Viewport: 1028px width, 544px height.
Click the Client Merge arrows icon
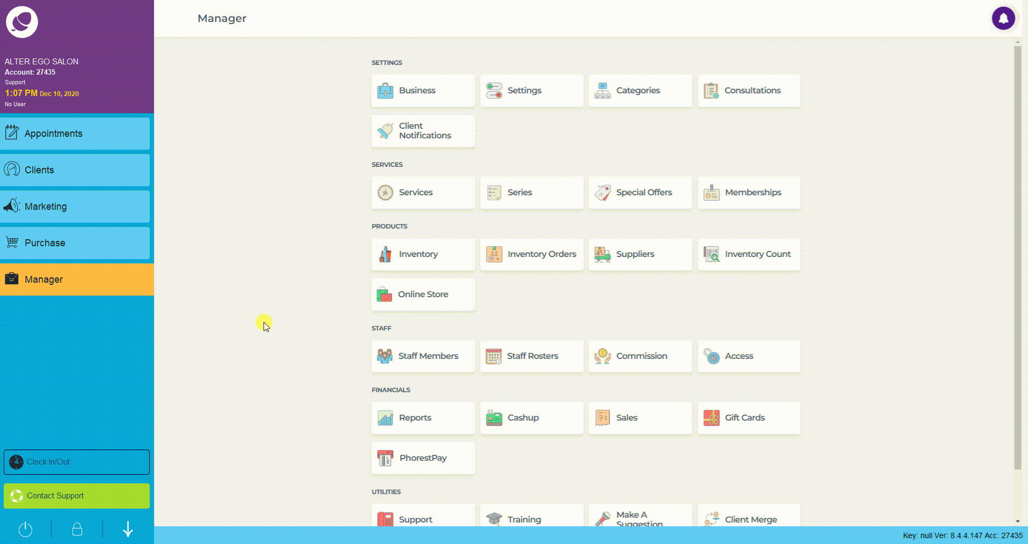tap(711, 519)
